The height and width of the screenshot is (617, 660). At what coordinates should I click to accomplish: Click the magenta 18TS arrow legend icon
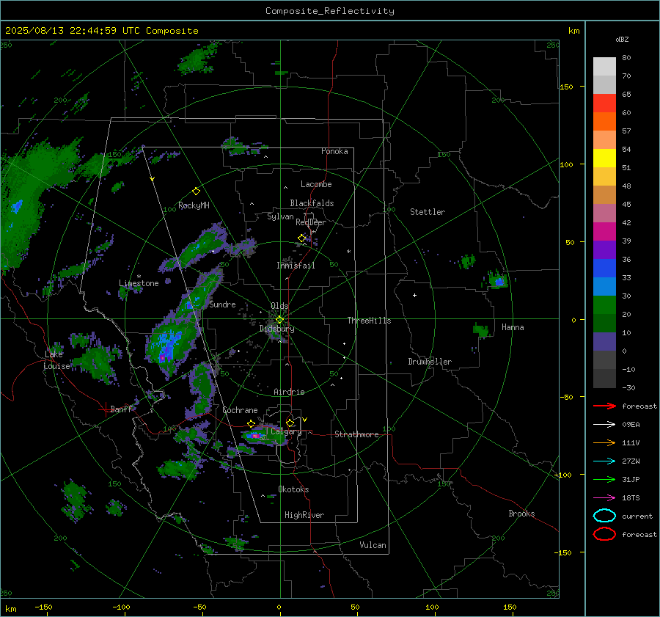click(604, 498)
